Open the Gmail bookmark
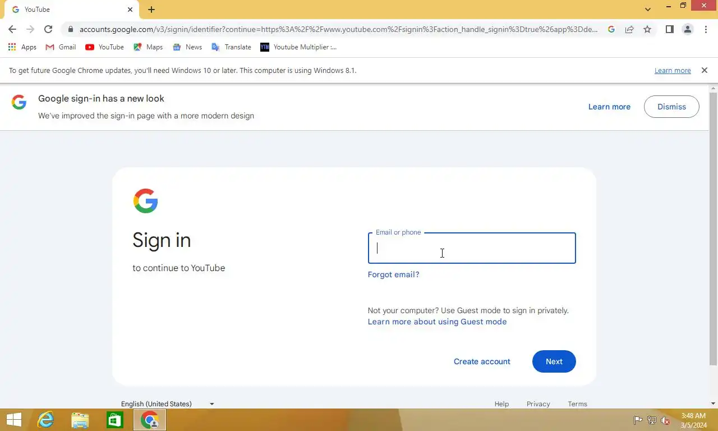This screenshot has height=431, width=718. tap(61, 47)
